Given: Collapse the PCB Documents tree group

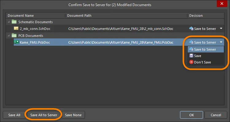Looking at the screenshot, I should coord(9,36).
